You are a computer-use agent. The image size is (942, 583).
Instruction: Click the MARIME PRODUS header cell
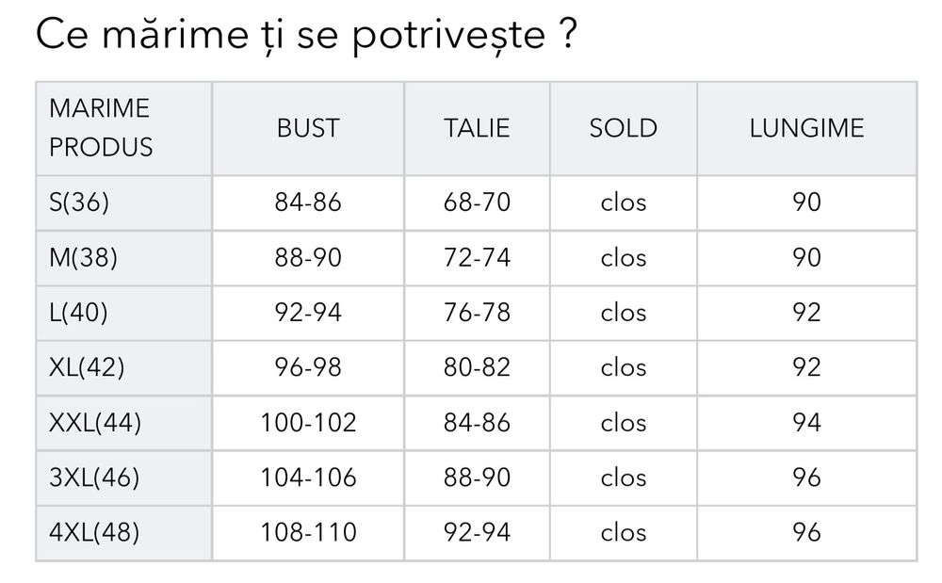click(100, 128)
